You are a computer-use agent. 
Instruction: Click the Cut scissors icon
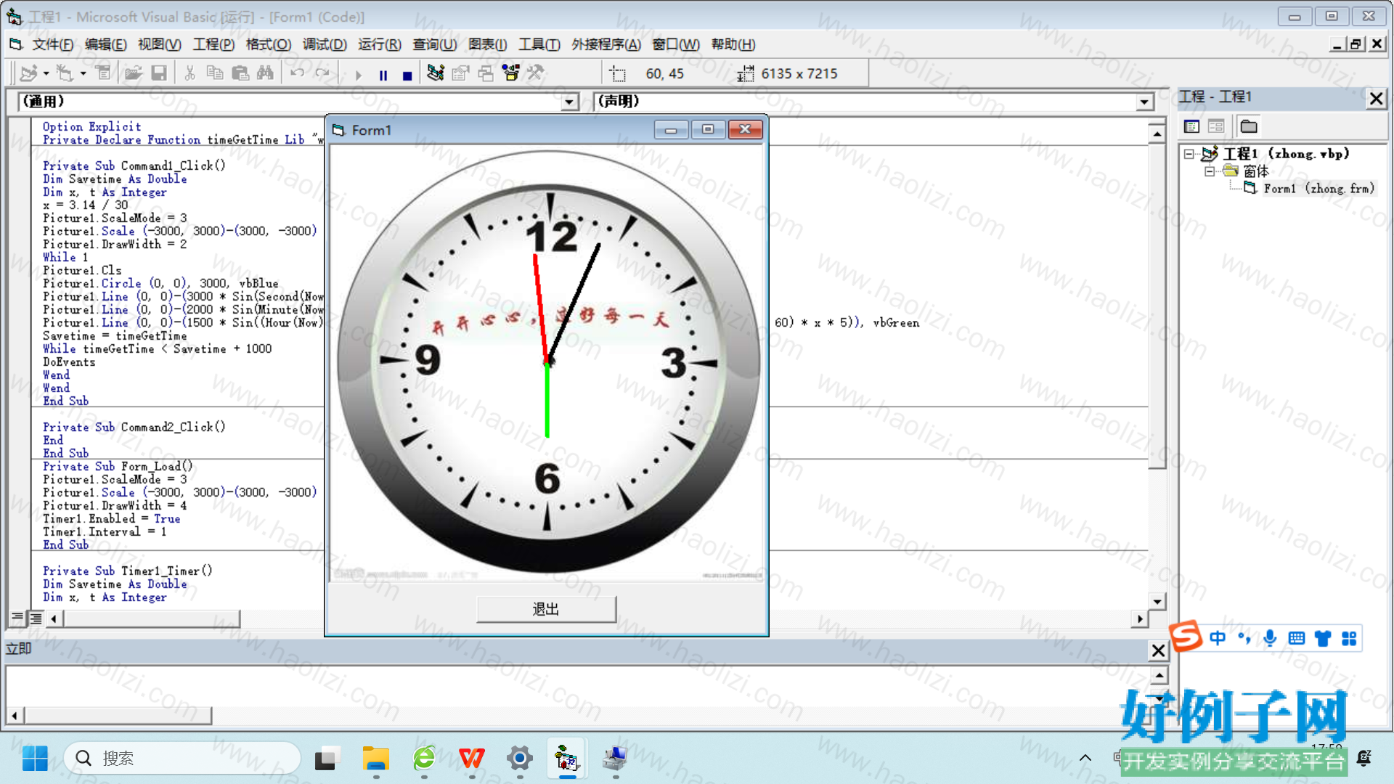(189, 73)
